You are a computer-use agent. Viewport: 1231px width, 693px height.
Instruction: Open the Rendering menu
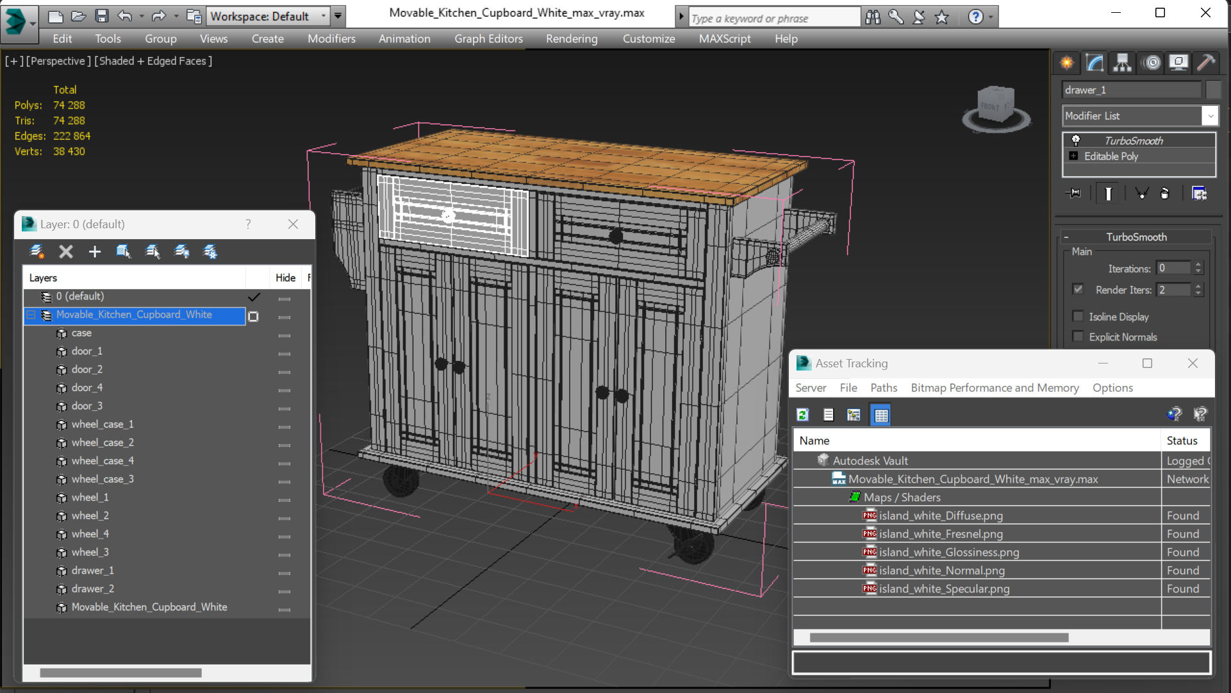[x=572, y=38]
